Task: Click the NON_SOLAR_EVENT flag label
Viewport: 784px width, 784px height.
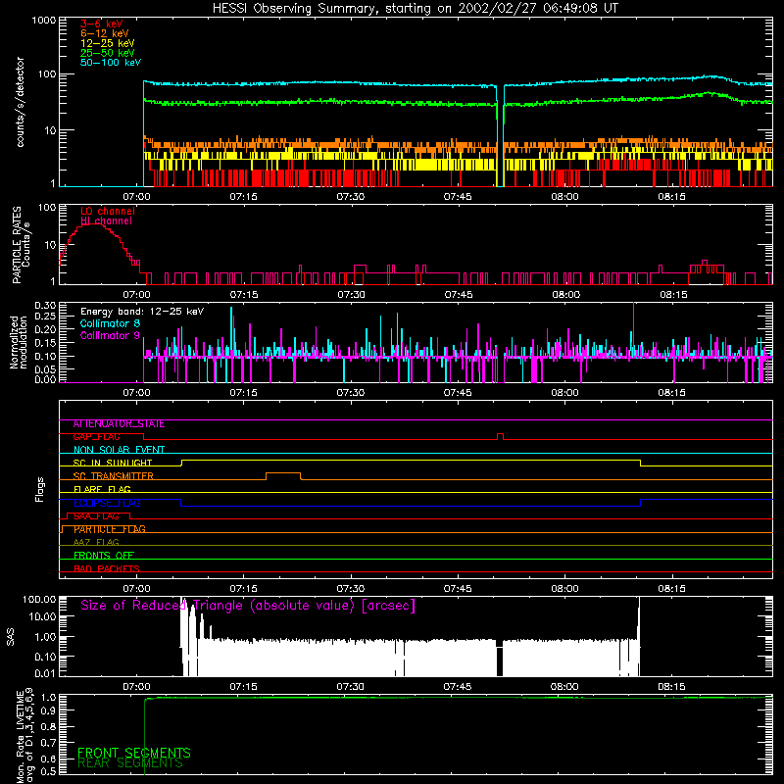Action: tap(119, 450)
